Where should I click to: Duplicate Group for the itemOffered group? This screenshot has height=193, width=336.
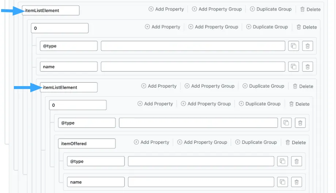click(256, 142)
